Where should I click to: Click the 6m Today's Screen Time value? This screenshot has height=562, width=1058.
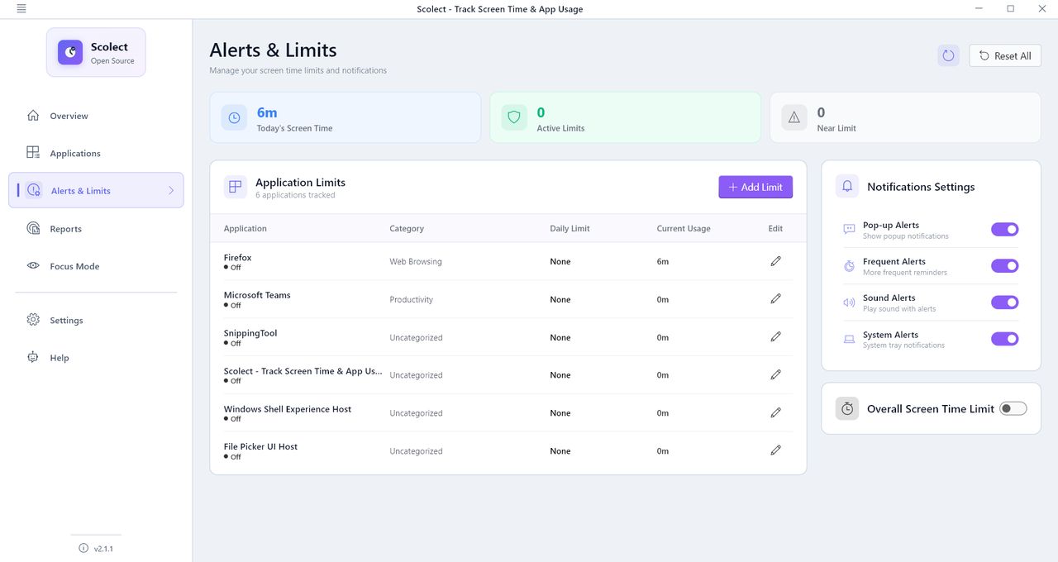[267, 112]
